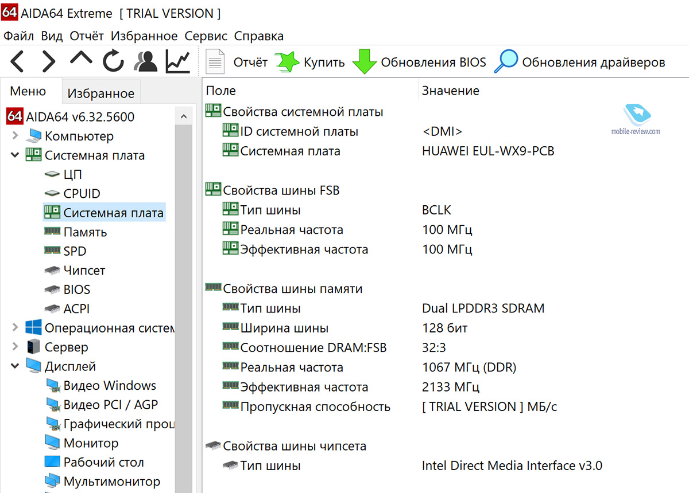Click the BCLK value
Screen dimensions: 689x493
436,210
